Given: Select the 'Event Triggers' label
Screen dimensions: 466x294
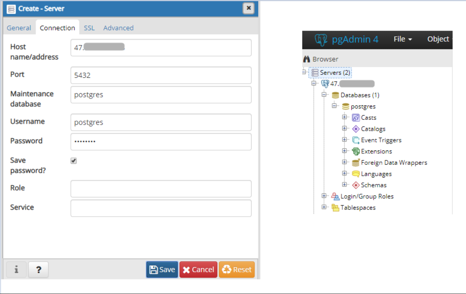Looking at the screenshot, I should (x=381, y=140).
